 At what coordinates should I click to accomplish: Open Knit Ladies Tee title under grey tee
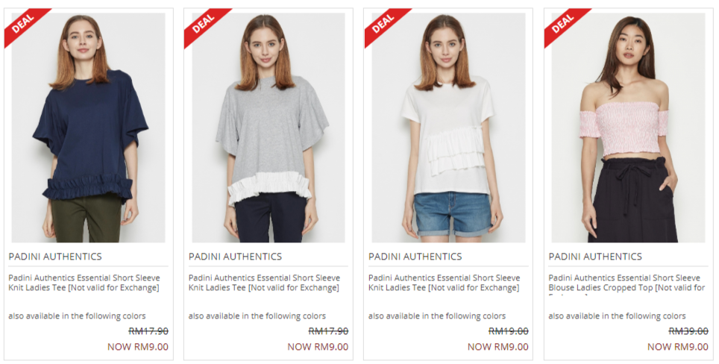[265, 283]
